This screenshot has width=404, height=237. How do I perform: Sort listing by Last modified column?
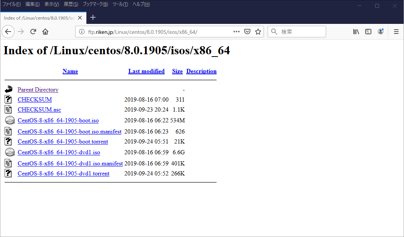(x=146, y=71)
